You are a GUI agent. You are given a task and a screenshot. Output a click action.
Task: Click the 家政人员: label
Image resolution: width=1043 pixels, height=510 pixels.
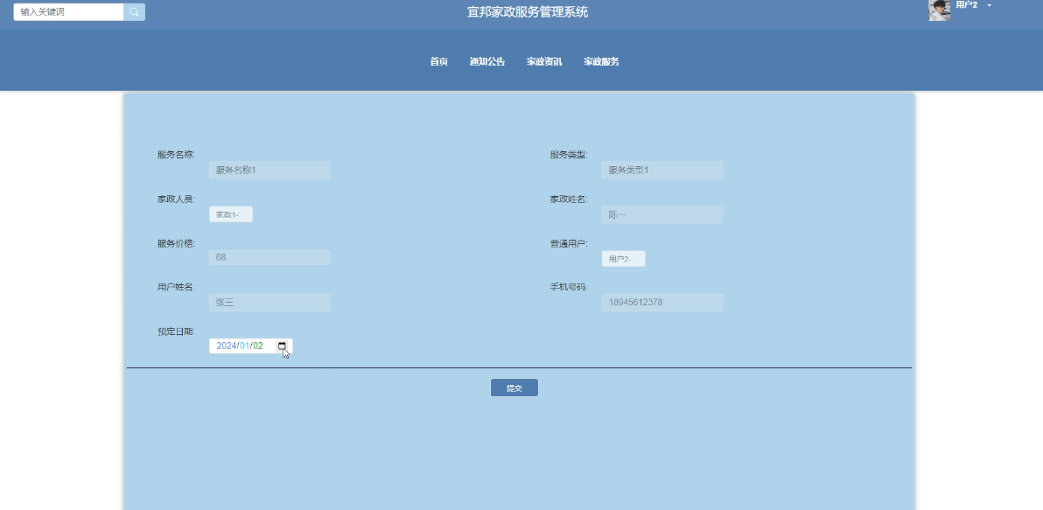(x=176, y=199)
